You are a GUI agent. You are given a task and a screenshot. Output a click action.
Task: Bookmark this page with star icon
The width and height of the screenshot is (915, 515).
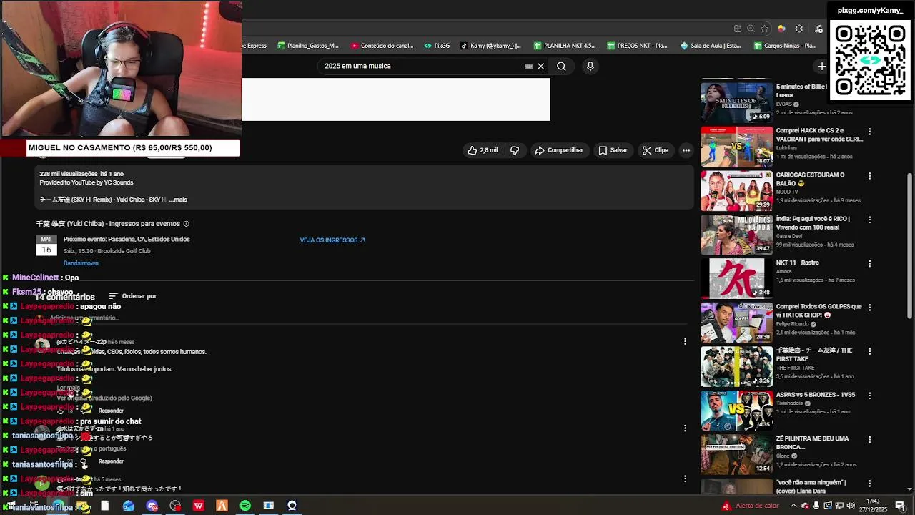click(765, 29)
